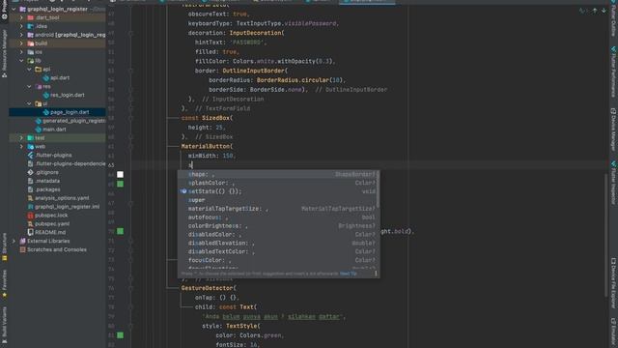Open .metadata file
The width and height of the screenshot is (618, 348).
43,181
